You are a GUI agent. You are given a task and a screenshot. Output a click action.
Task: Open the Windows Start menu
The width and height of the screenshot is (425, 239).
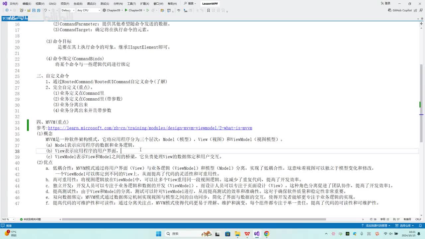pyautogui.click(x=158, y=234)
